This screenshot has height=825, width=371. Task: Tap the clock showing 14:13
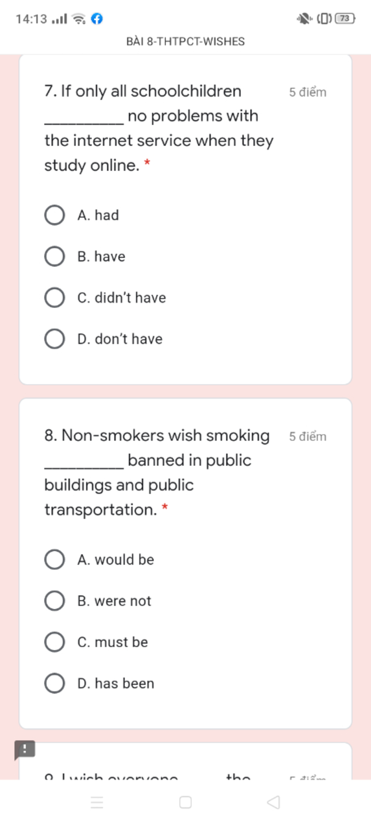(32, 19)
